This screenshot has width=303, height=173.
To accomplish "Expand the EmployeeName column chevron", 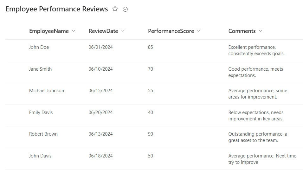I will (74, 31).
